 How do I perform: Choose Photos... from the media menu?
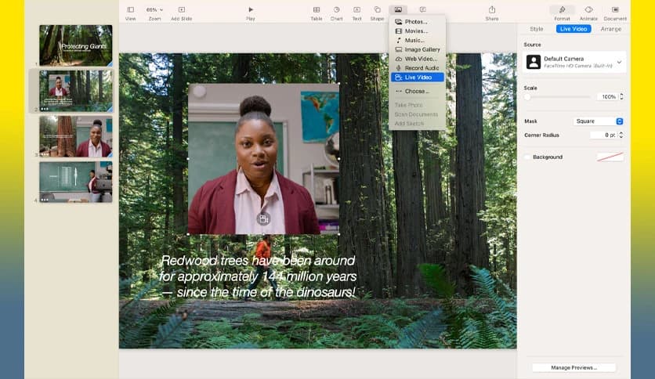[417, 22]
